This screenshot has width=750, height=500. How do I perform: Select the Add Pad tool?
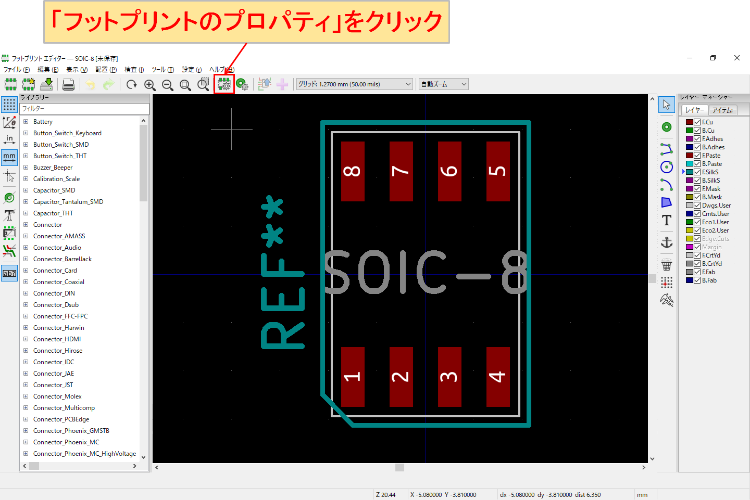pyautogui.click(x=667, y=127)
